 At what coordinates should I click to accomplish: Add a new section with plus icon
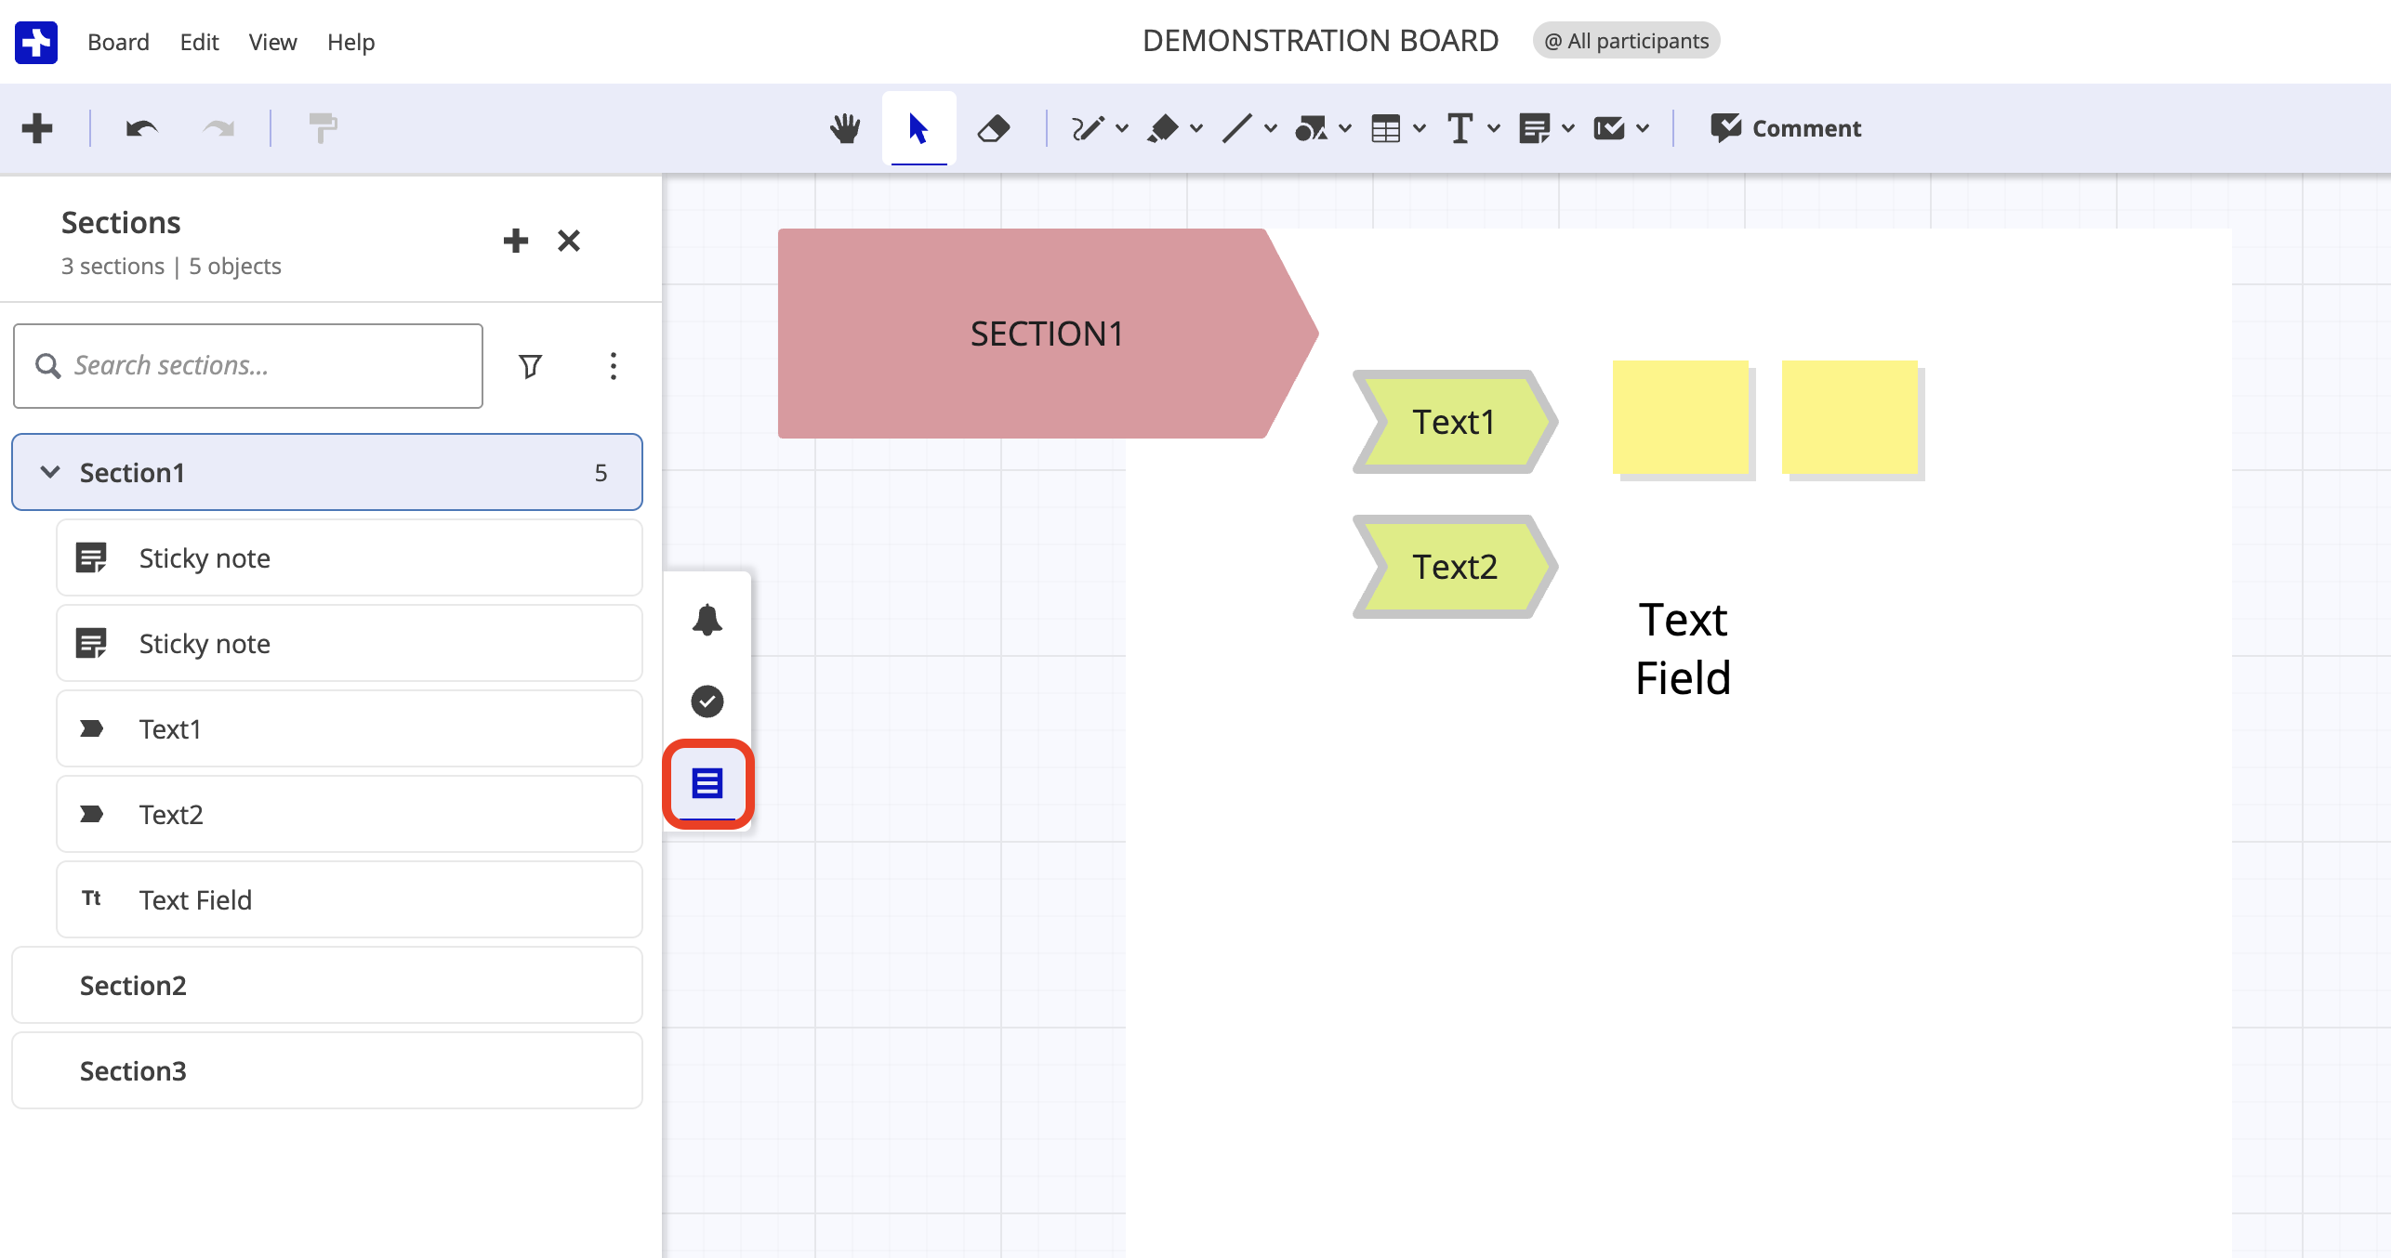click(x=516, y=241)
